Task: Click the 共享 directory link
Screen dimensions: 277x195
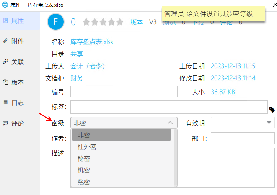Action: 77,54
